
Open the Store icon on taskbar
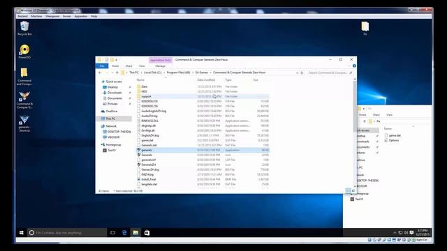click(x=147, y=232)
